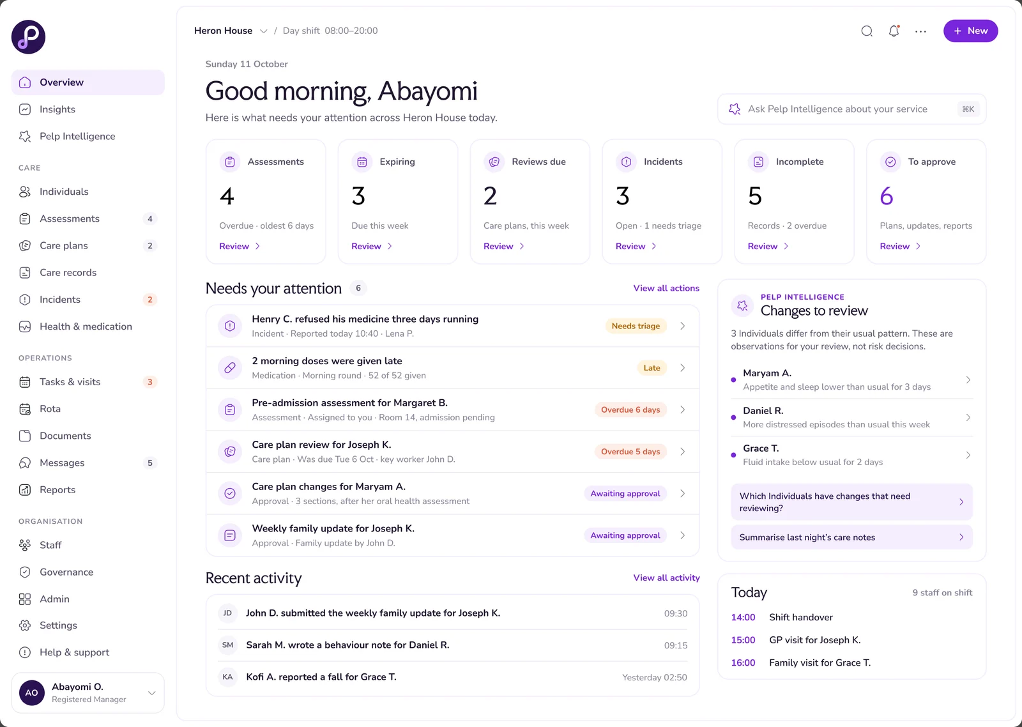Click the pill icon for late morning doses
Image resolution: width=1022 pixels, height=727 pixels.
click(230, 368)
